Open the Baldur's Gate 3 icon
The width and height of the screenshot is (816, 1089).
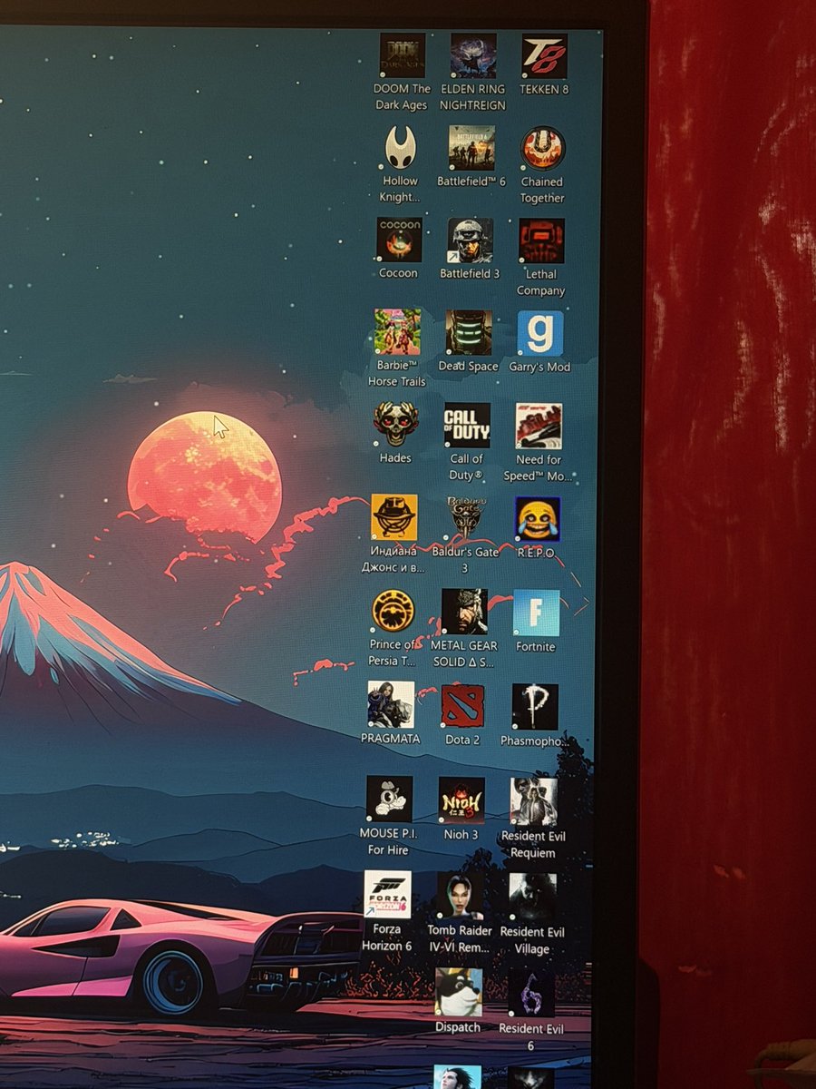466,518
